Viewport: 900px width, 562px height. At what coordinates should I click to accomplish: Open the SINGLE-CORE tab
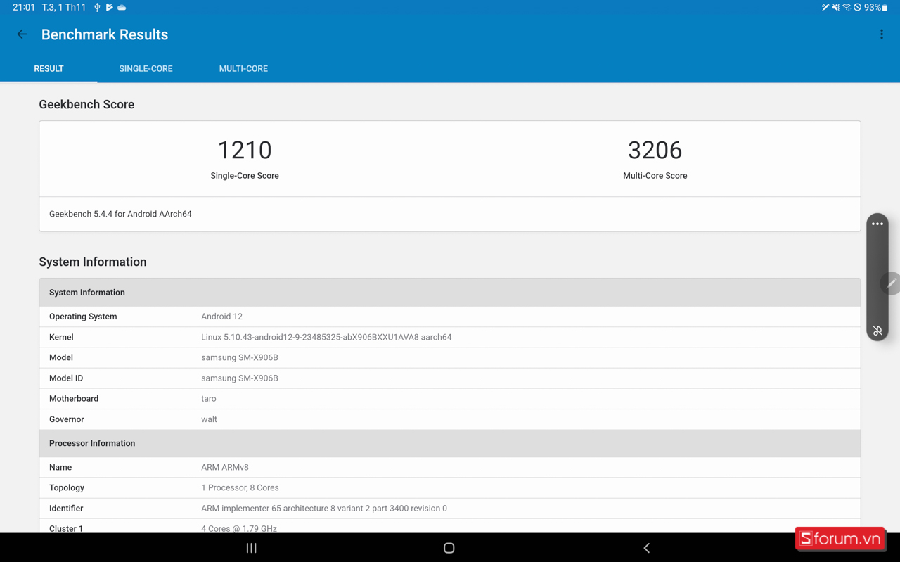pos(146,69)
